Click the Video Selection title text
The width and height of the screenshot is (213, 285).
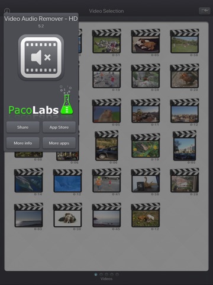click(x=106, y=11)
